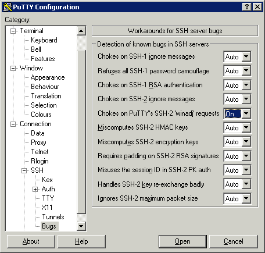Select Features category in tree

tap(43, 59)
